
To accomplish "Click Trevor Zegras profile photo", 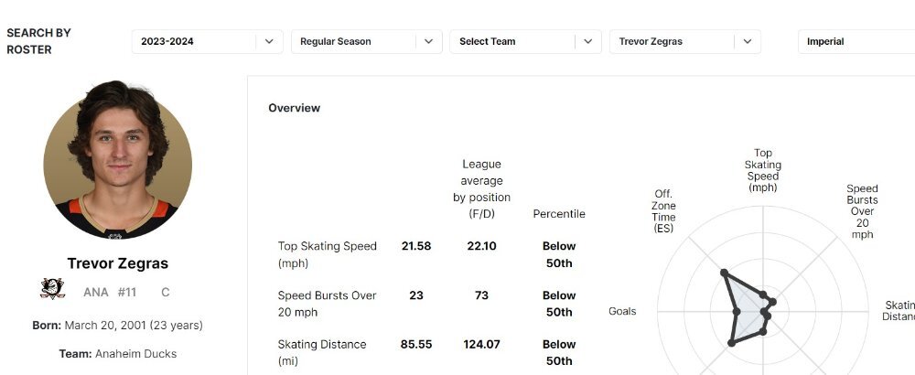I will 118,160.
